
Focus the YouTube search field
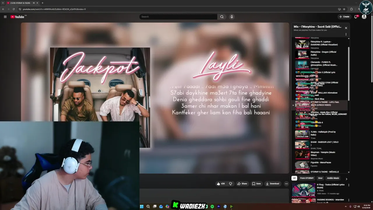pyautogui.click(x=178, y=17)
